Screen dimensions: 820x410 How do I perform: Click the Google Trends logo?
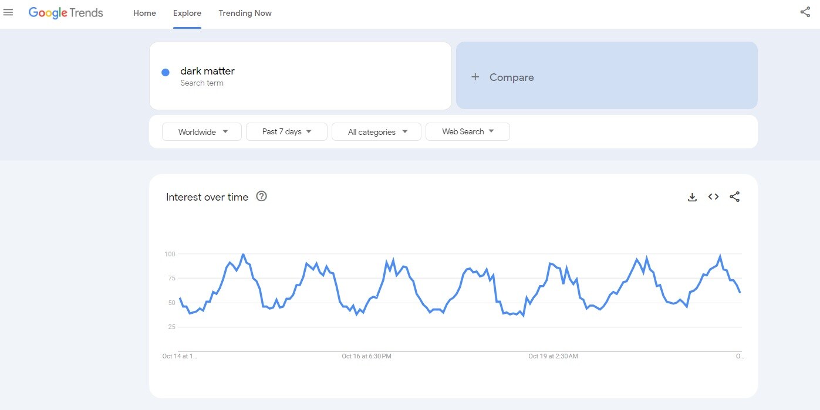pyautogui.click(x=66, y=13)
